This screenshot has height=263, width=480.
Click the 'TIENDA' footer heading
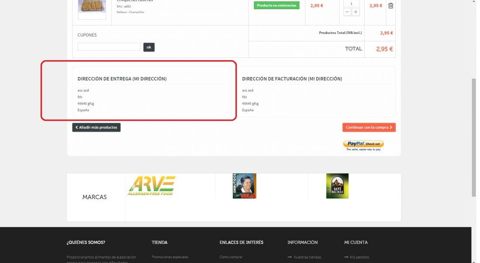pyautogui.click(x=159, y=243)
